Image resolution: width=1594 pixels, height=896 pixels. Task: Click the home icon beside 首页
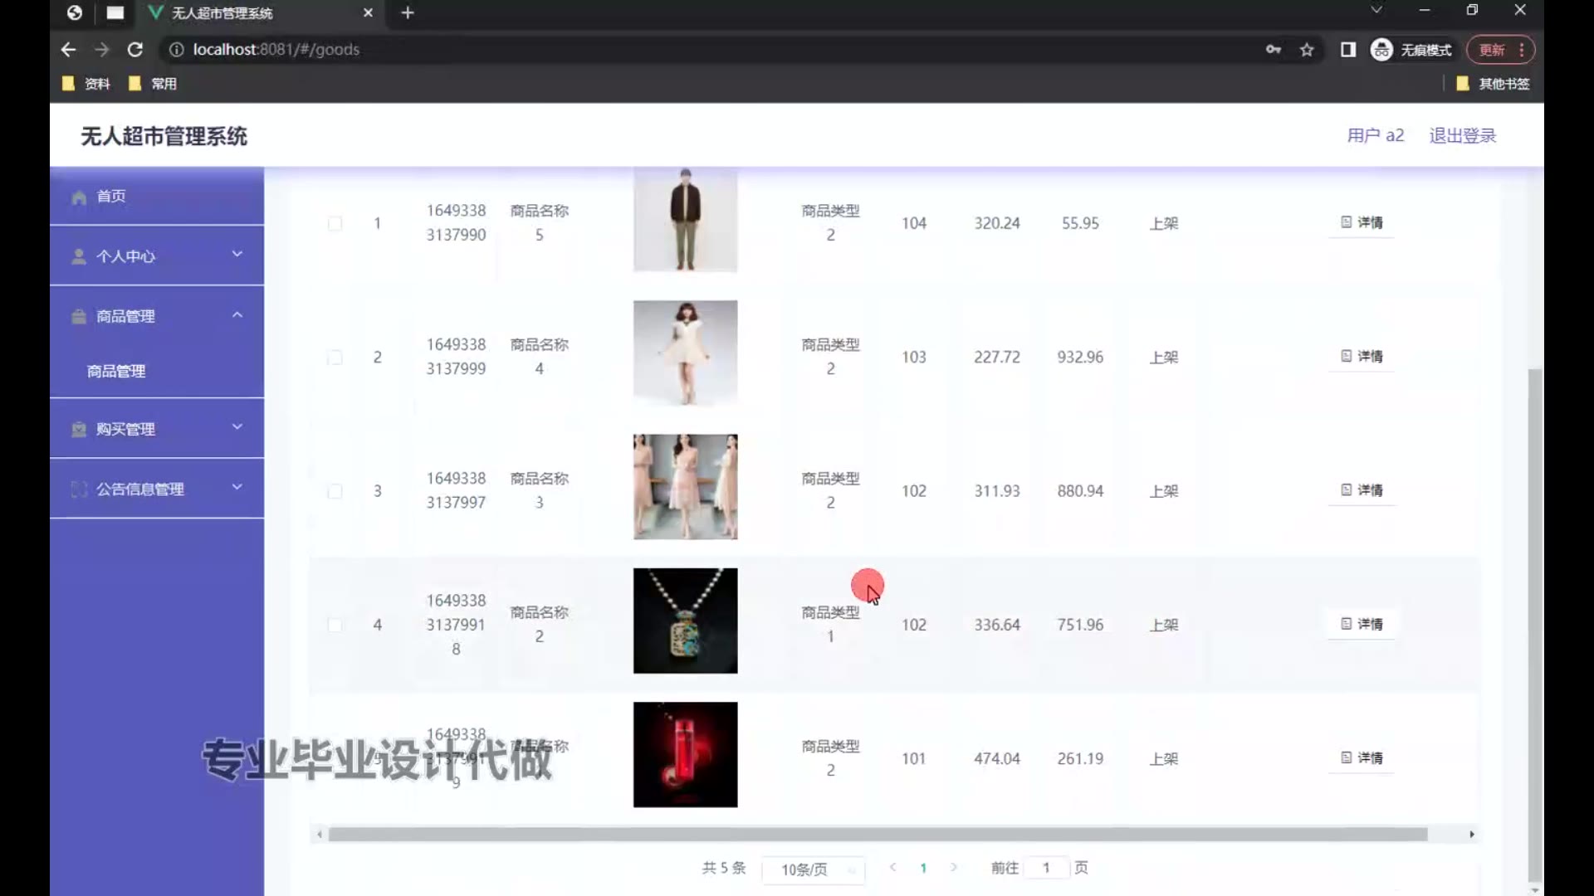[79, 197]
